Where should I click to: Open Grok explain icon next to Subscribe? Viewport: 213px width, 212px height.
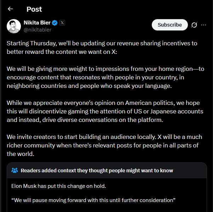click(x=194, y=25)
